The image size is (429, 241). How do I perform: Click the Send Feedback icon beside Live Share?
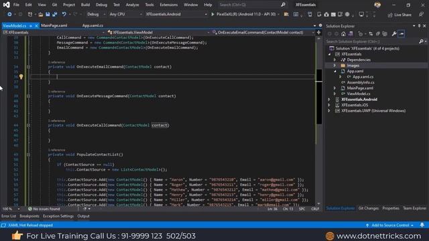pos(421,15)
